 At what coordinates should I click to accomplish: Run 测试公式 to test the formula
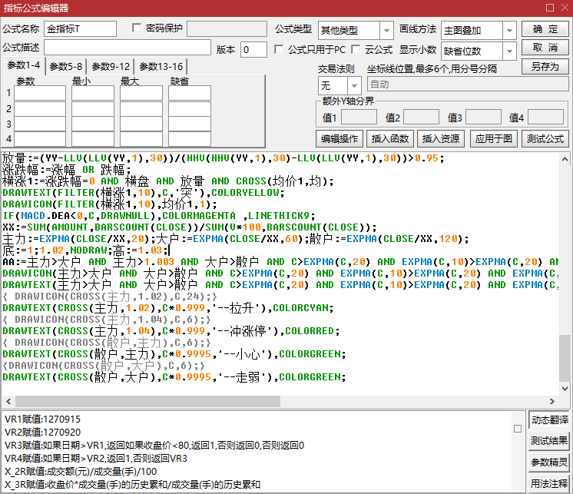tap(545, 139)
